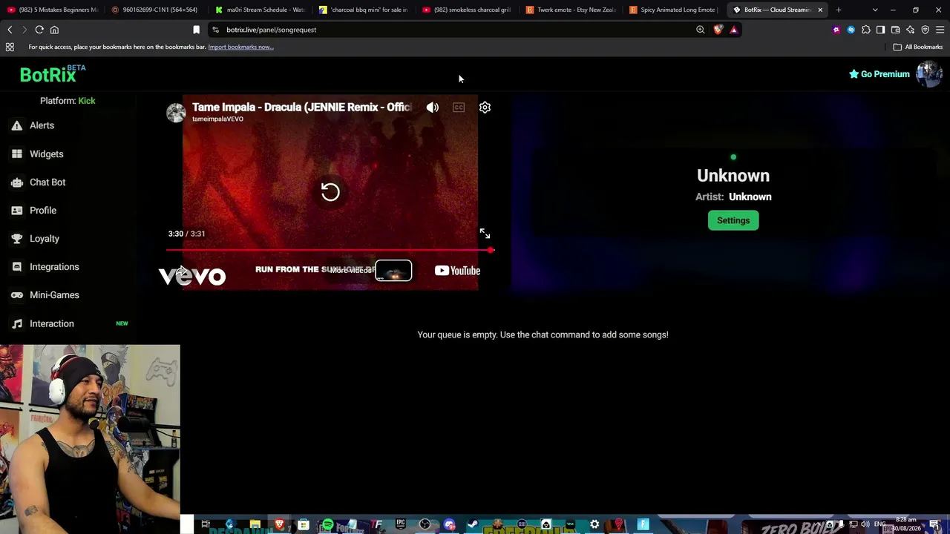
Task: Open the notification center in taskbar
Action: click(x=934, y=525)
